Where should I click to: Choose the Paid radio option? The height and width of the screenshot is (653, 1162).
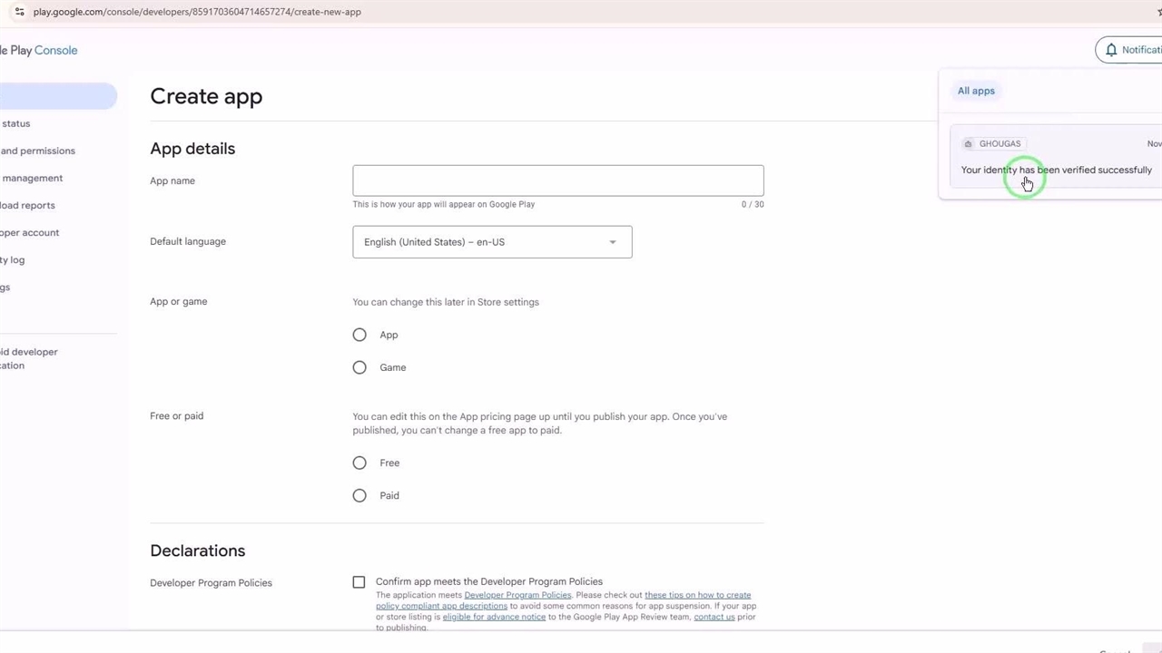359,495
